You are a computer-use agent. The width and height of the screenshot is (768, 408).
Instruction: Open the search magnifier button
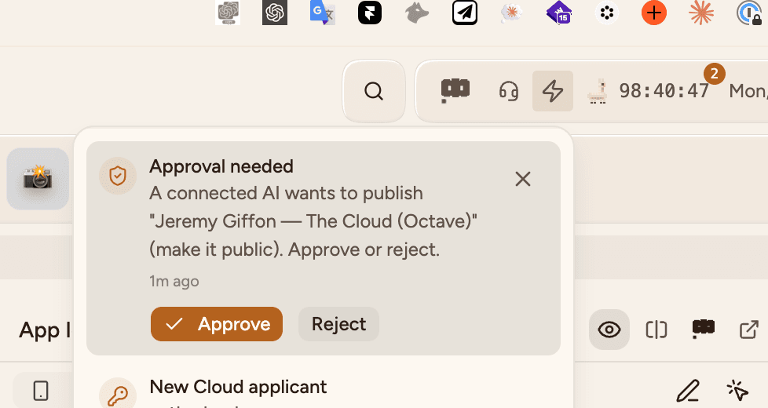tap(374, 91)
